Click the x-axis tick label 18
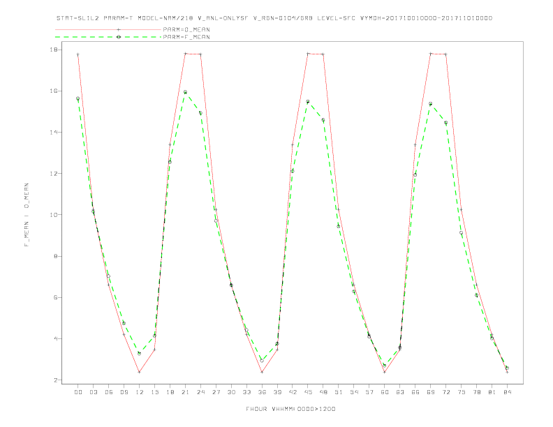The image size is (553, 427). click(x=170, y=392)
